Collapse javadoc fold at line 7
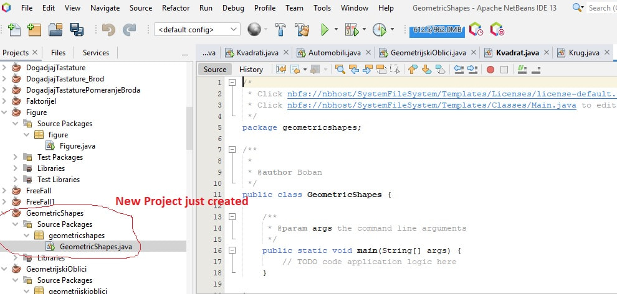Viewport: 617px width, 294px height. pos(232,150)
